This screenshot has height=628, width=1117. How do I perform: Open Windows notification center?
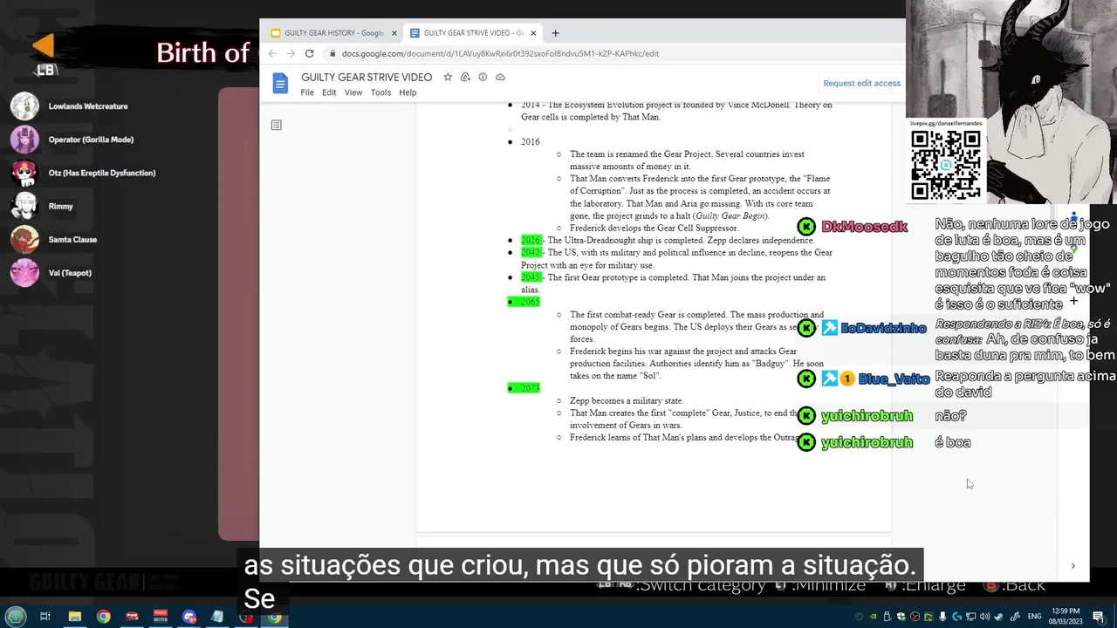(1098, 617)
